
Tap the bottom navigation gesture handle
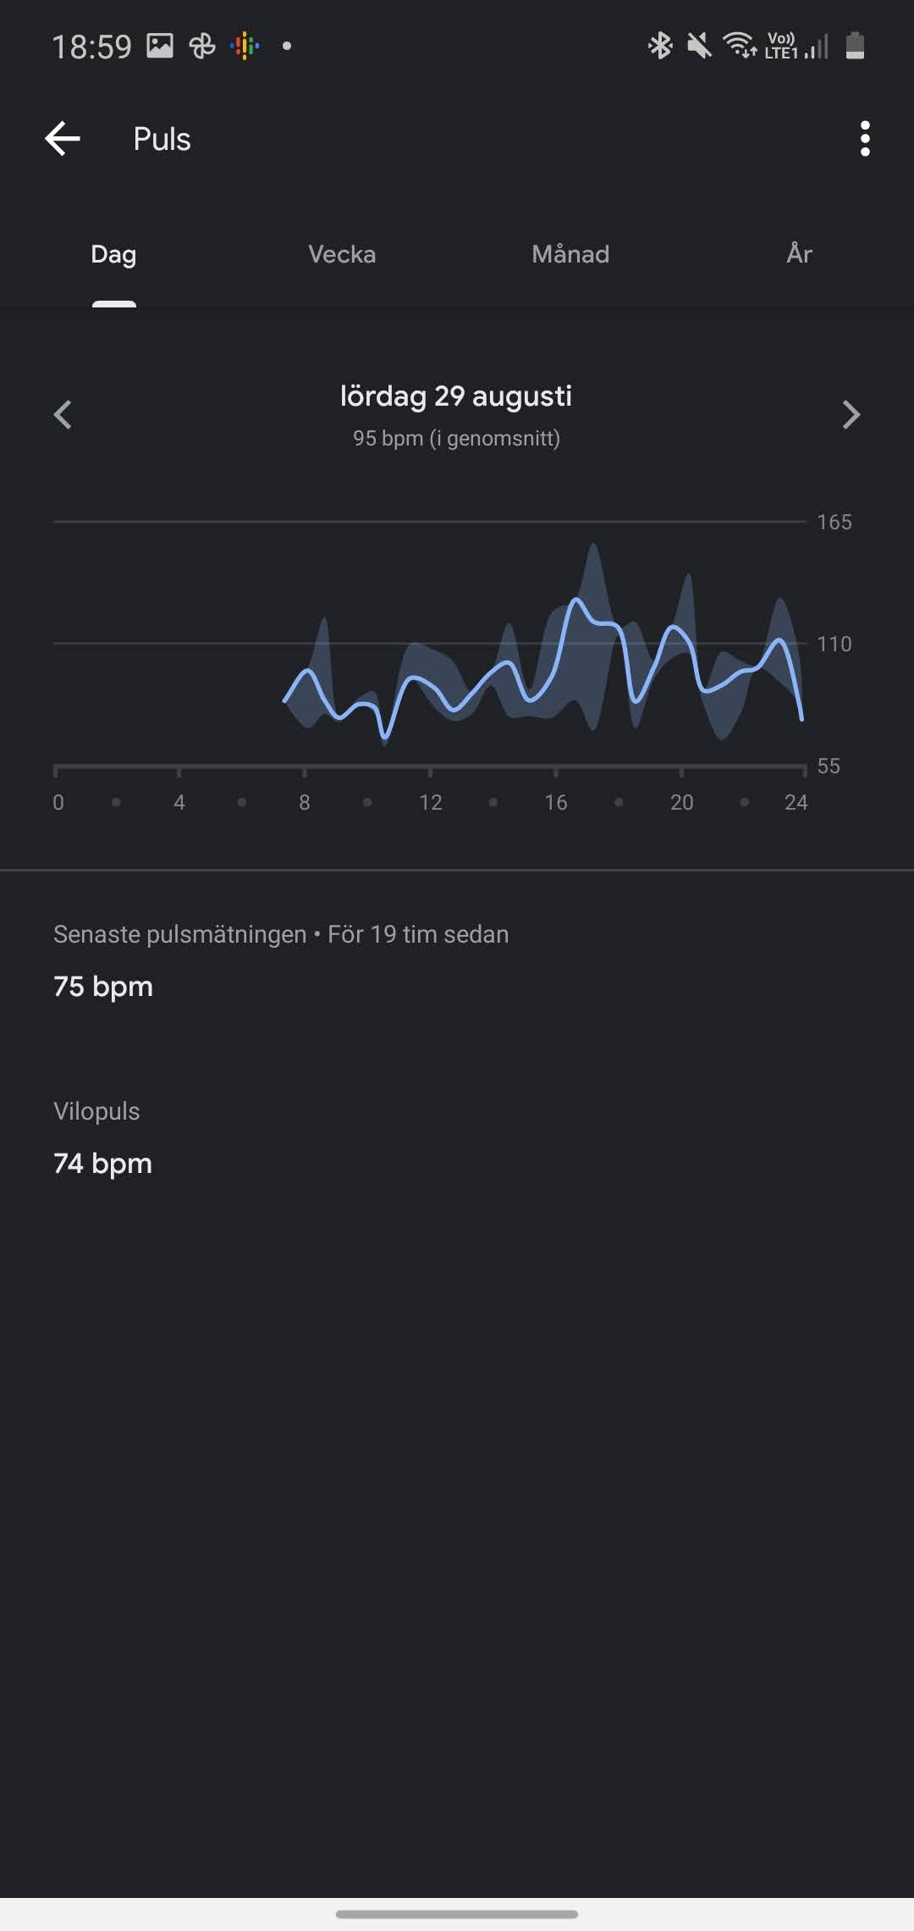[x=457, y=1913]
